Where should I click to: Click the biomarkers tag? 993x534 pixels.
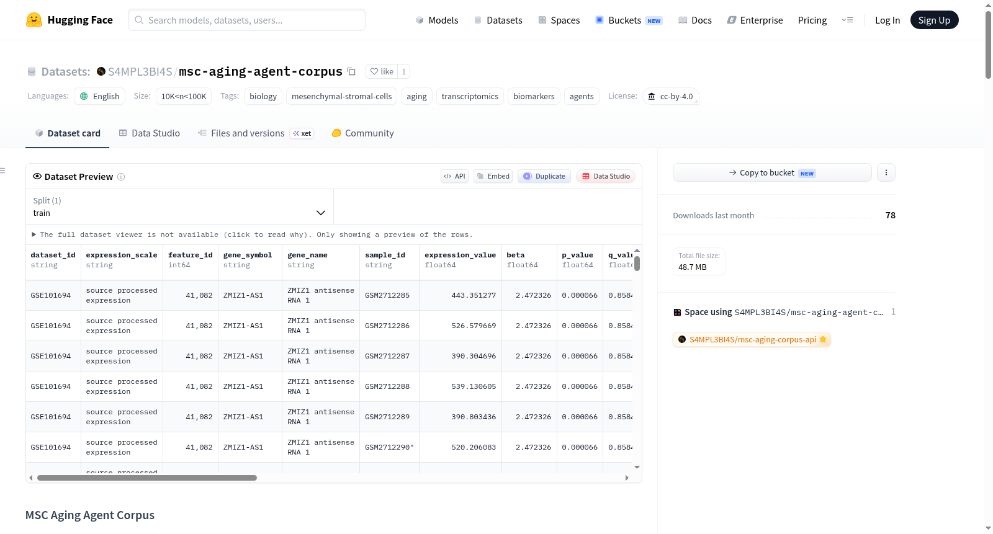point(534,96)
